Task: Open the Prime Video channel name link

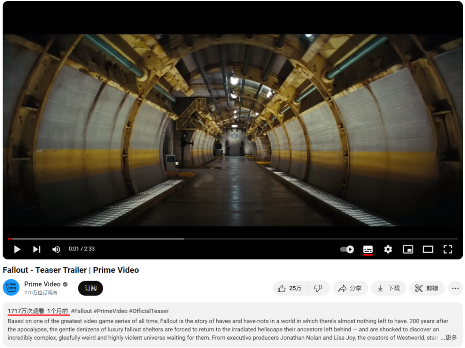Action: (x=42, y=284)
